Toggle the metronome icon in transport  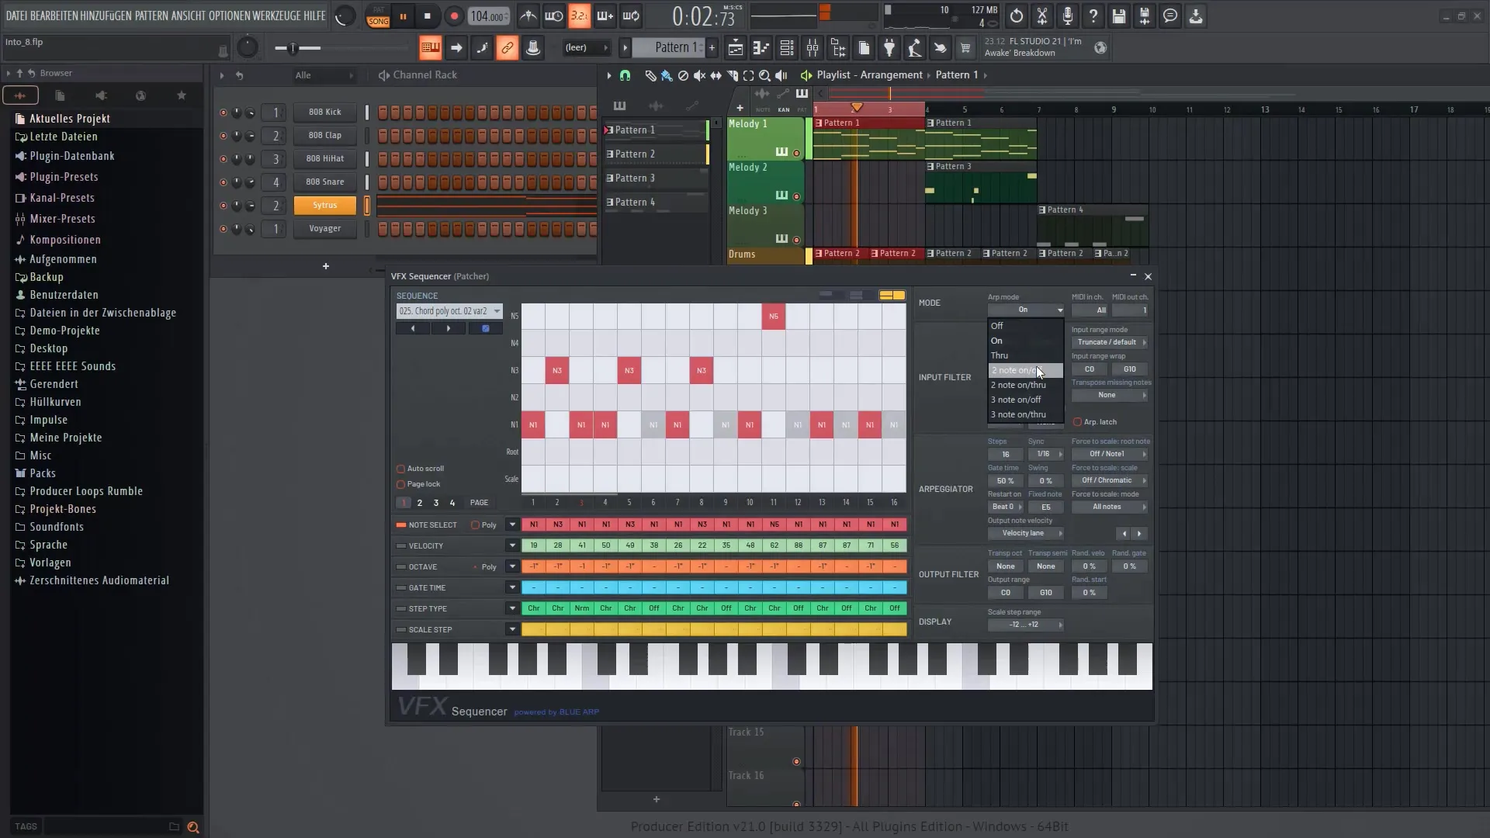(x=529, y=16)
